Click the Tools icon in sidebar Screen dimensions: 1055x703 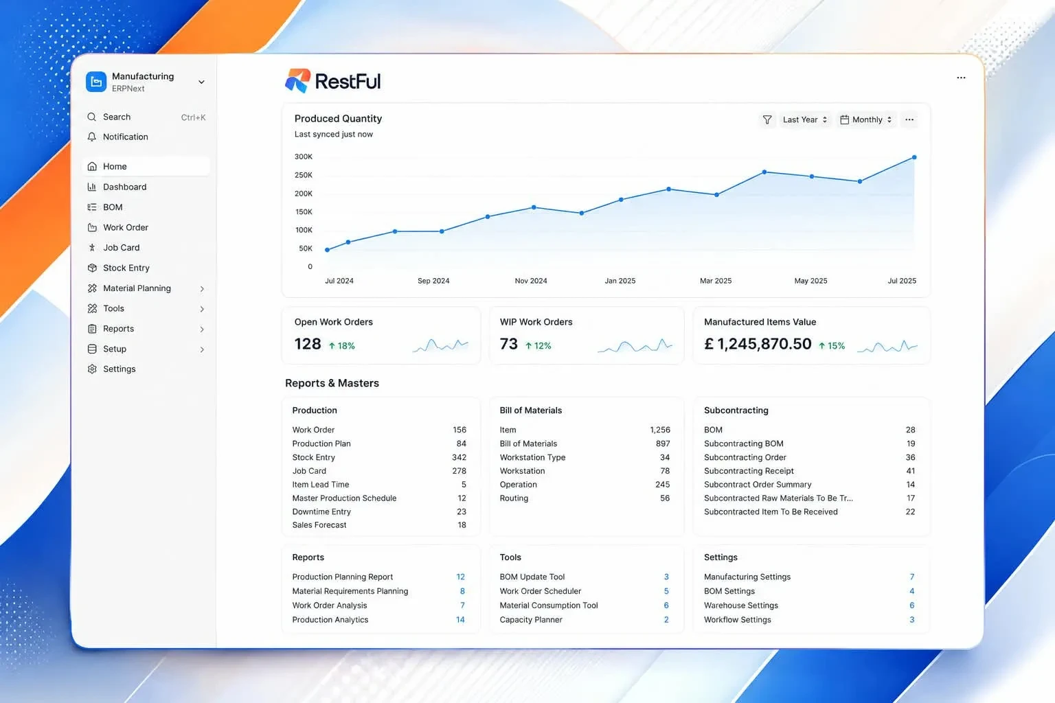(x=92, y=308)
